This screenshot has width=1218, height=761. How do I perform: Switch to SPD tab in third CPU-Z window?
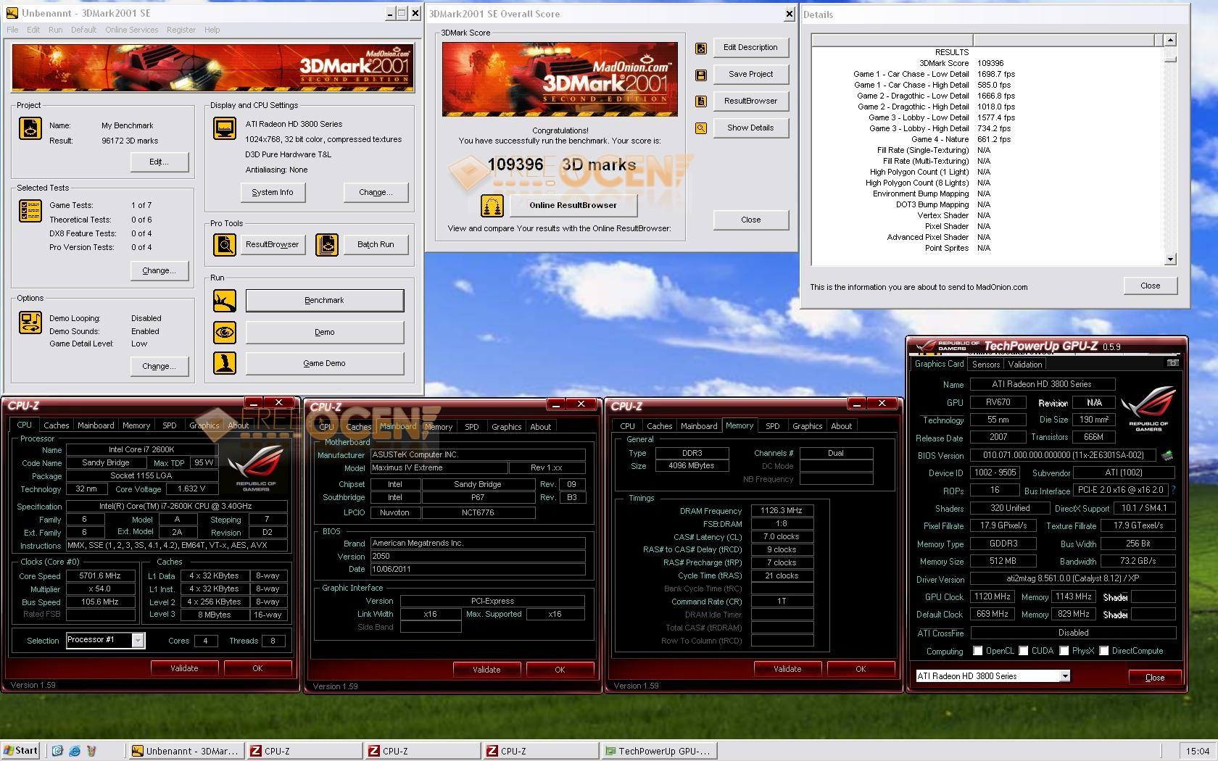pyautogui.click(x=772, y=426)
